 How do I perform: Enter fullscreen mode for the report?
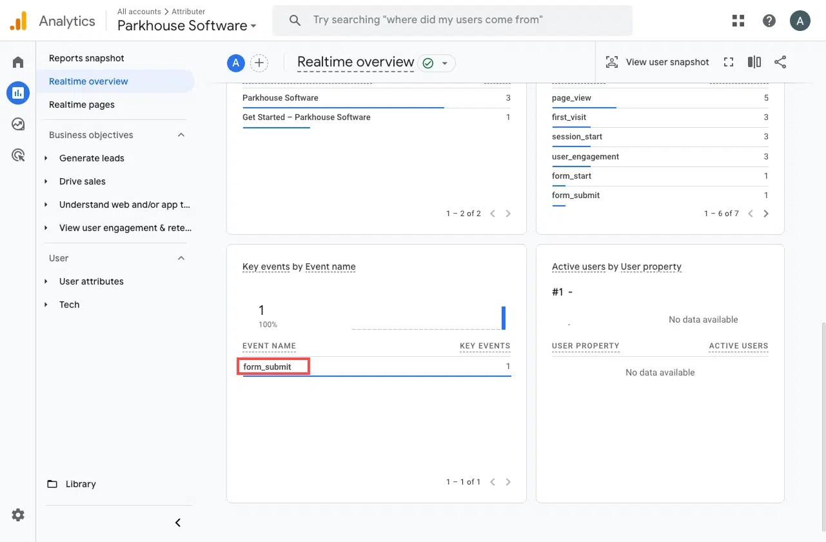pyautogui.click(x=729, y=62)
